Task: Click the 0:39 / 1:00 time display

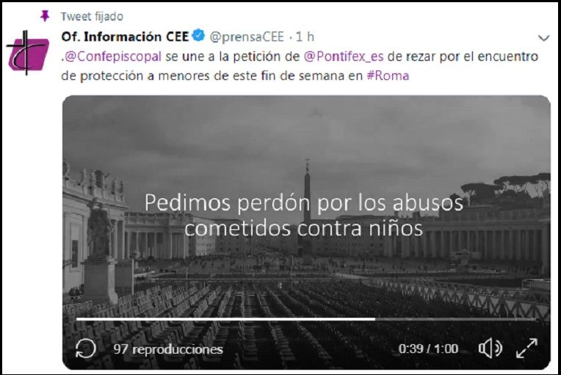Action: click(x=428, y=349)
